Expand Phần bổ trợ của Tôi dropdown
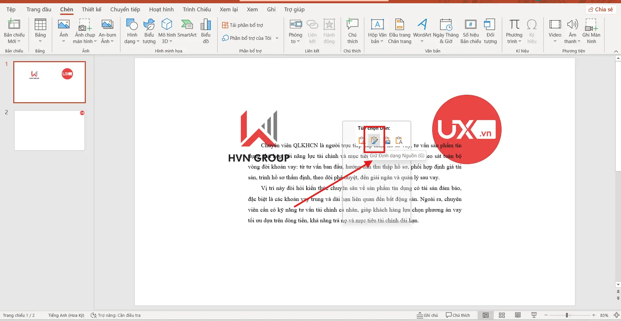 pos(277,38)
